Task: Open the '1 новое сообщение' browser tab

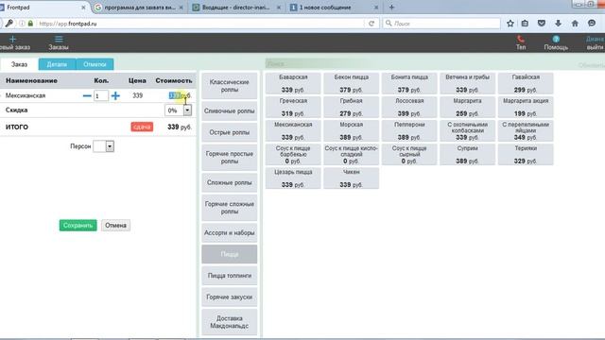Action: (334, 8)
